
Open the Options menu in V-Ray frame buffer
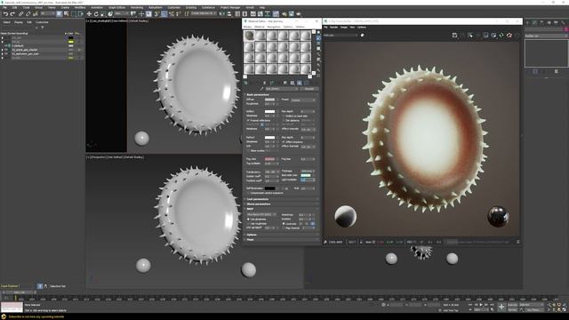[x=362, y=28]
